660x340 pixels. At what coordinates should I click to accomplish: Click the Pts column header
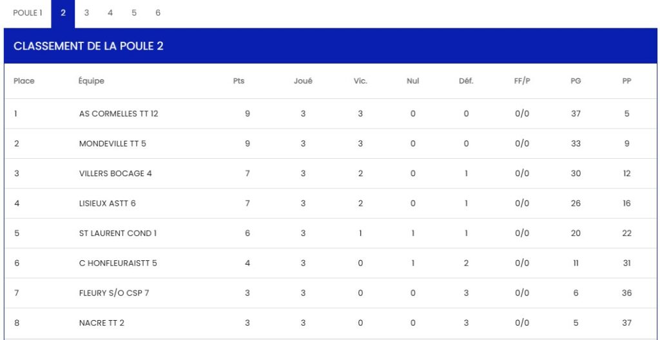click(238, 81)
